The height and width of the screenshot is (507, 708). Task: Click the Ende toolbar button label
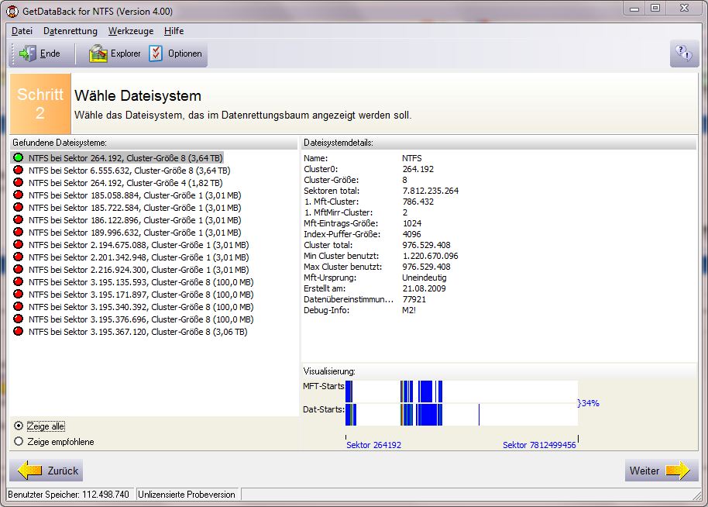pyautogui.click(x=50, y=53)
